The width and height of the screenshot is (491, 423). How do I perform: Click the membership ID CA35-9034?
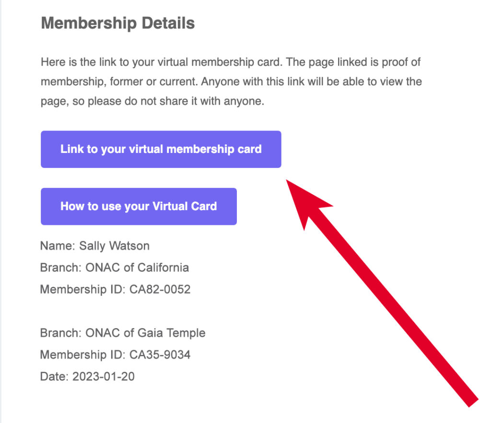160,355
